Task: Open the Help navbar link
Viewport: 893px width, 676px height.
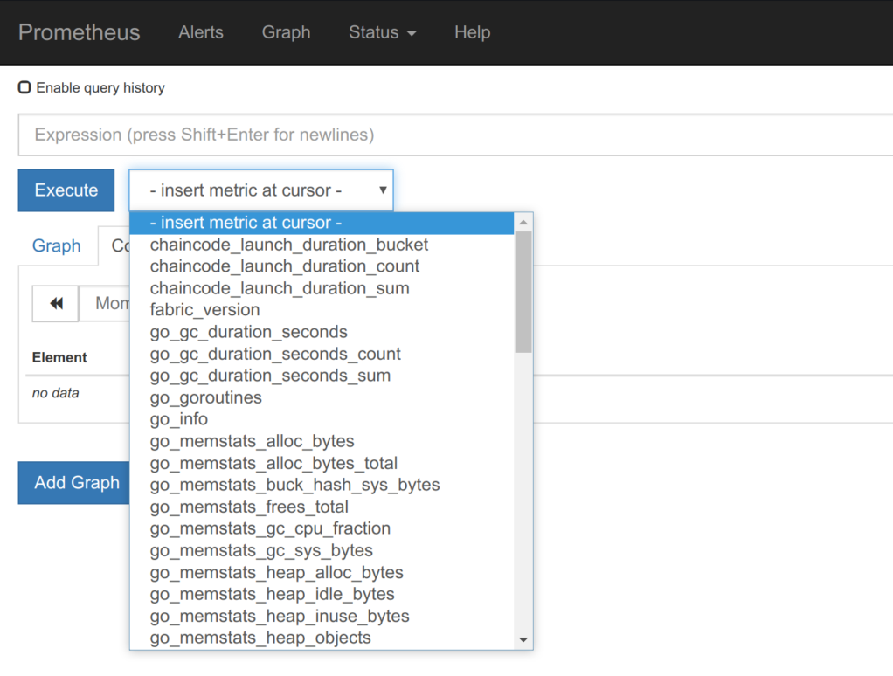Action: tap(472, 32)
